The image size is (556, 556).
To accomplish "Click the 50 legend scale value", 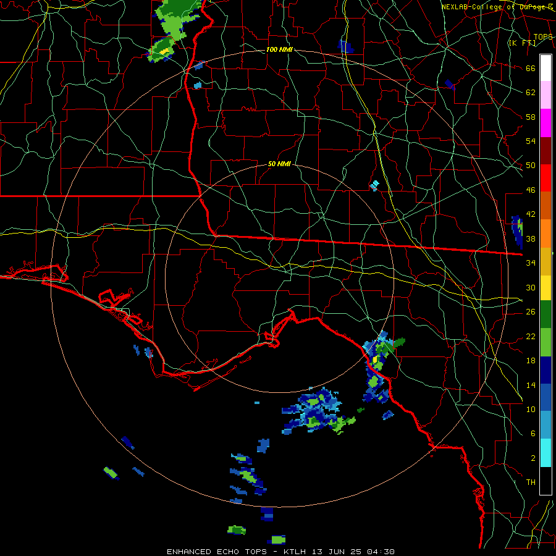I will (531, 165).
